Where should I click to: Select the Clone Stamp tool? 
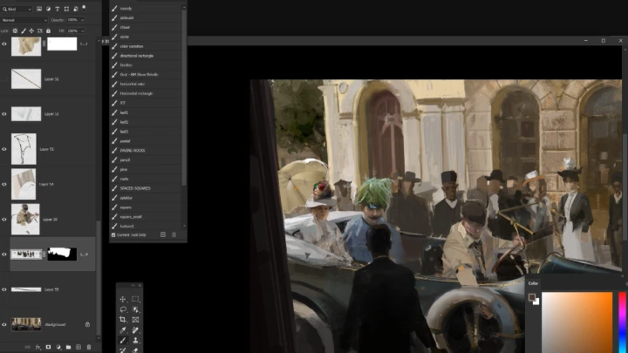(135, 340)
